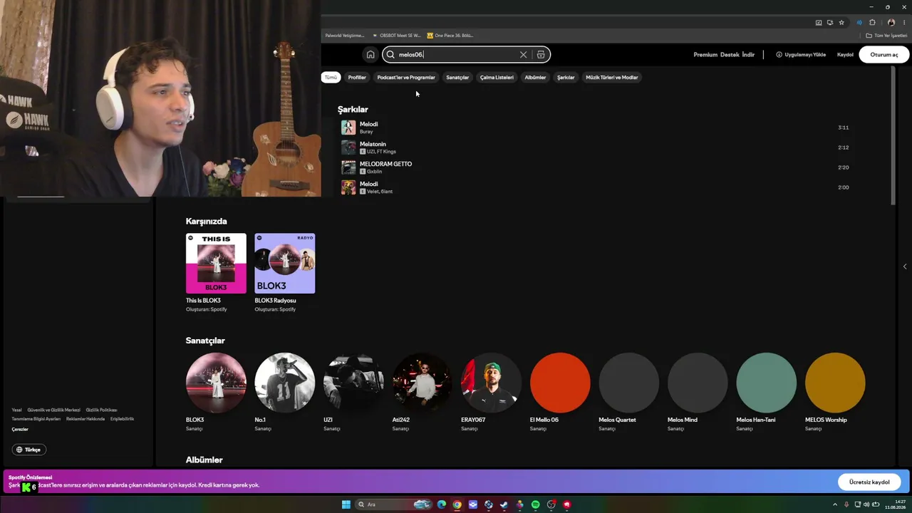This screenshot has height=513, width=912.
Task: Click the red app icon on the taskbar
Action: [x=567, y=504]
